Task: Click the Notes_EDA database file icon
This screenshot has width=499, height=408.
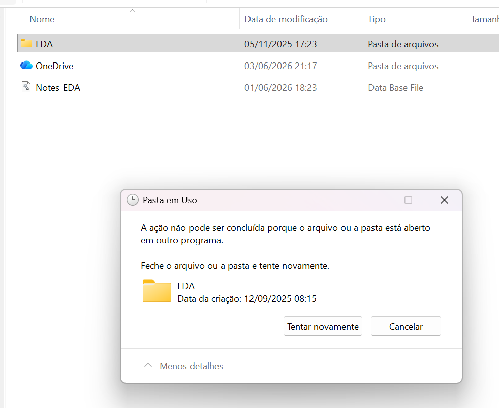Action: click(x=26, y=87)
